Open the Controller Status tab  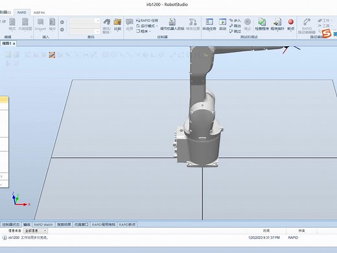(x=10, y=224)
